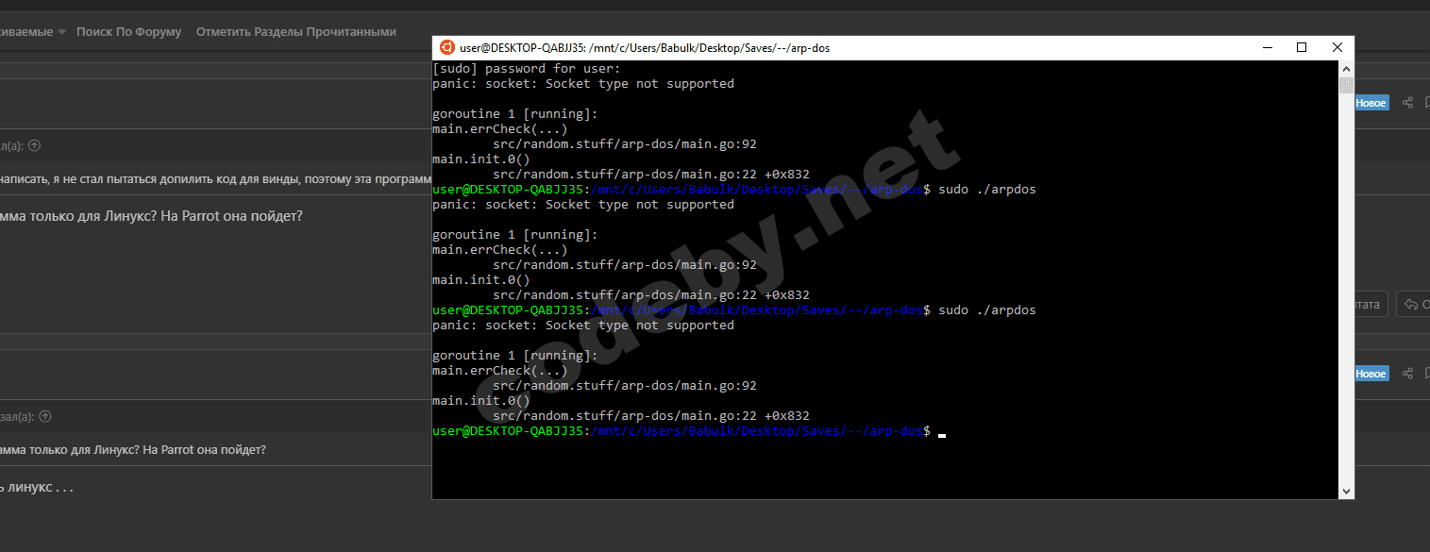Click the last terminal prompt with cursor
1430x552 pixels.
pos(689,431)
